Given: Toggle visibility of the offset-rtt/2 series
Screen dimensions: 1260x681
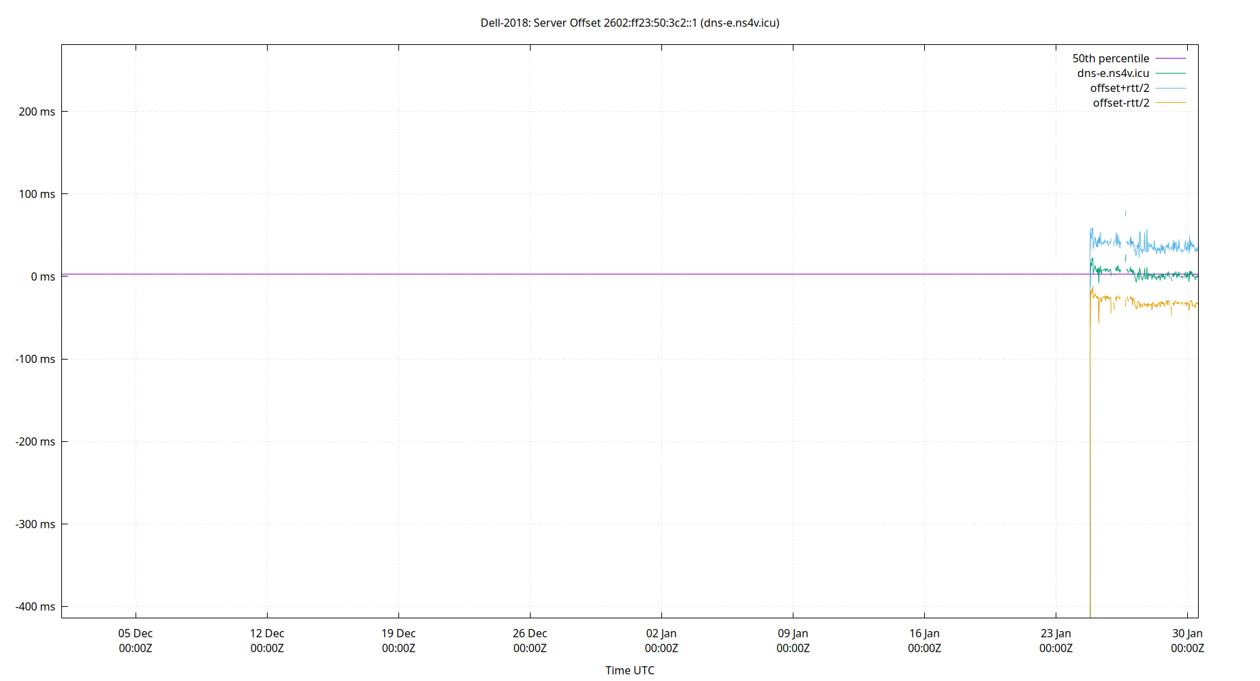Looking at the screenshot, I should (1120, 103).
